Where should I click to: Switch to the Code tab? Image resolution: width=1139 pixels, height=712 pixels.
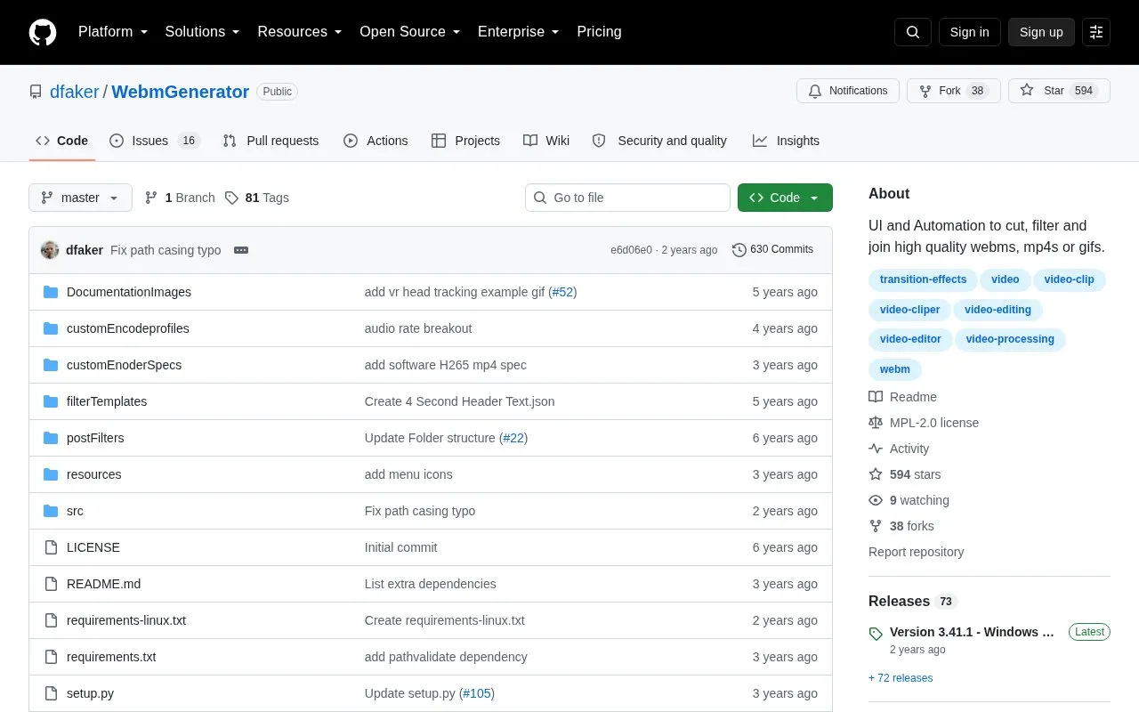pyautogui.click(x=61, y=141)
